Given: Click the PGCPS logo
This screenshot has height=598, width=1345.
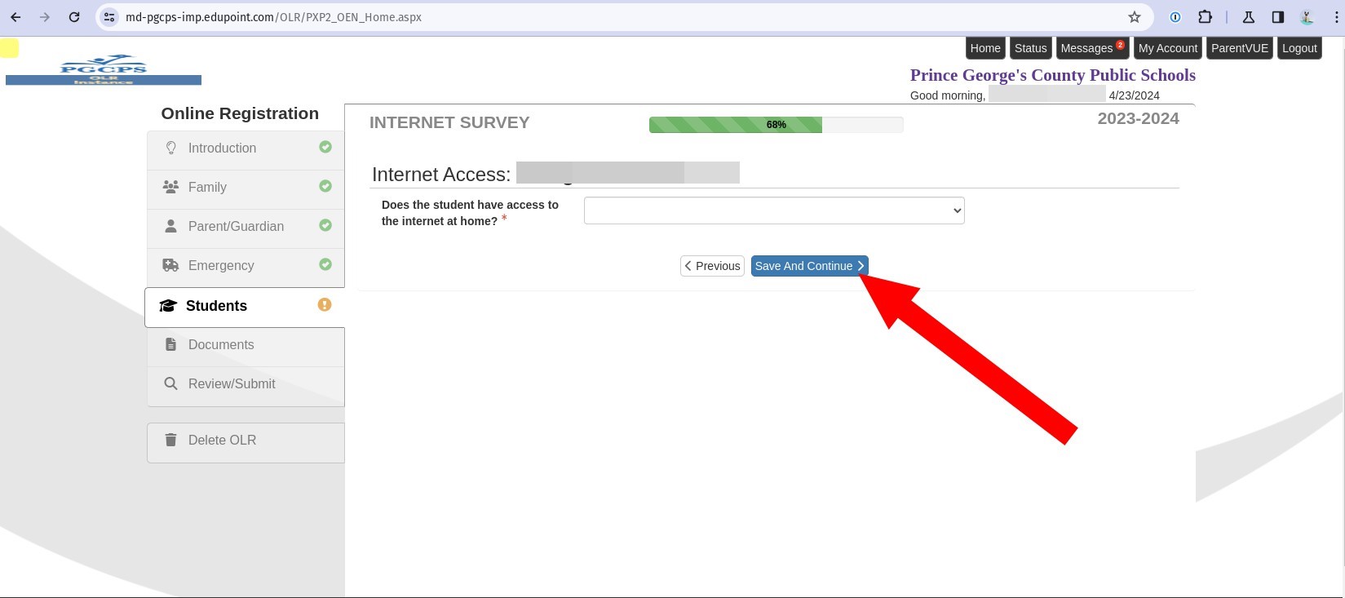Looking at the screenshot, I should coord(104,69).
